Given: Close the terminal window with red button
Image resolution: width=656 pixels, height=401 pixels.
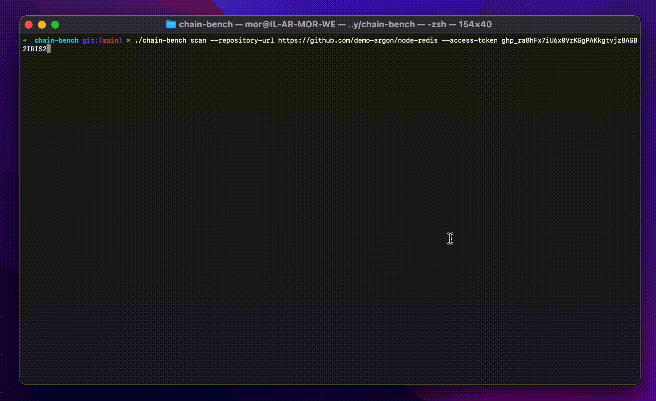Looking at the screenshot, I should point(29,25).
